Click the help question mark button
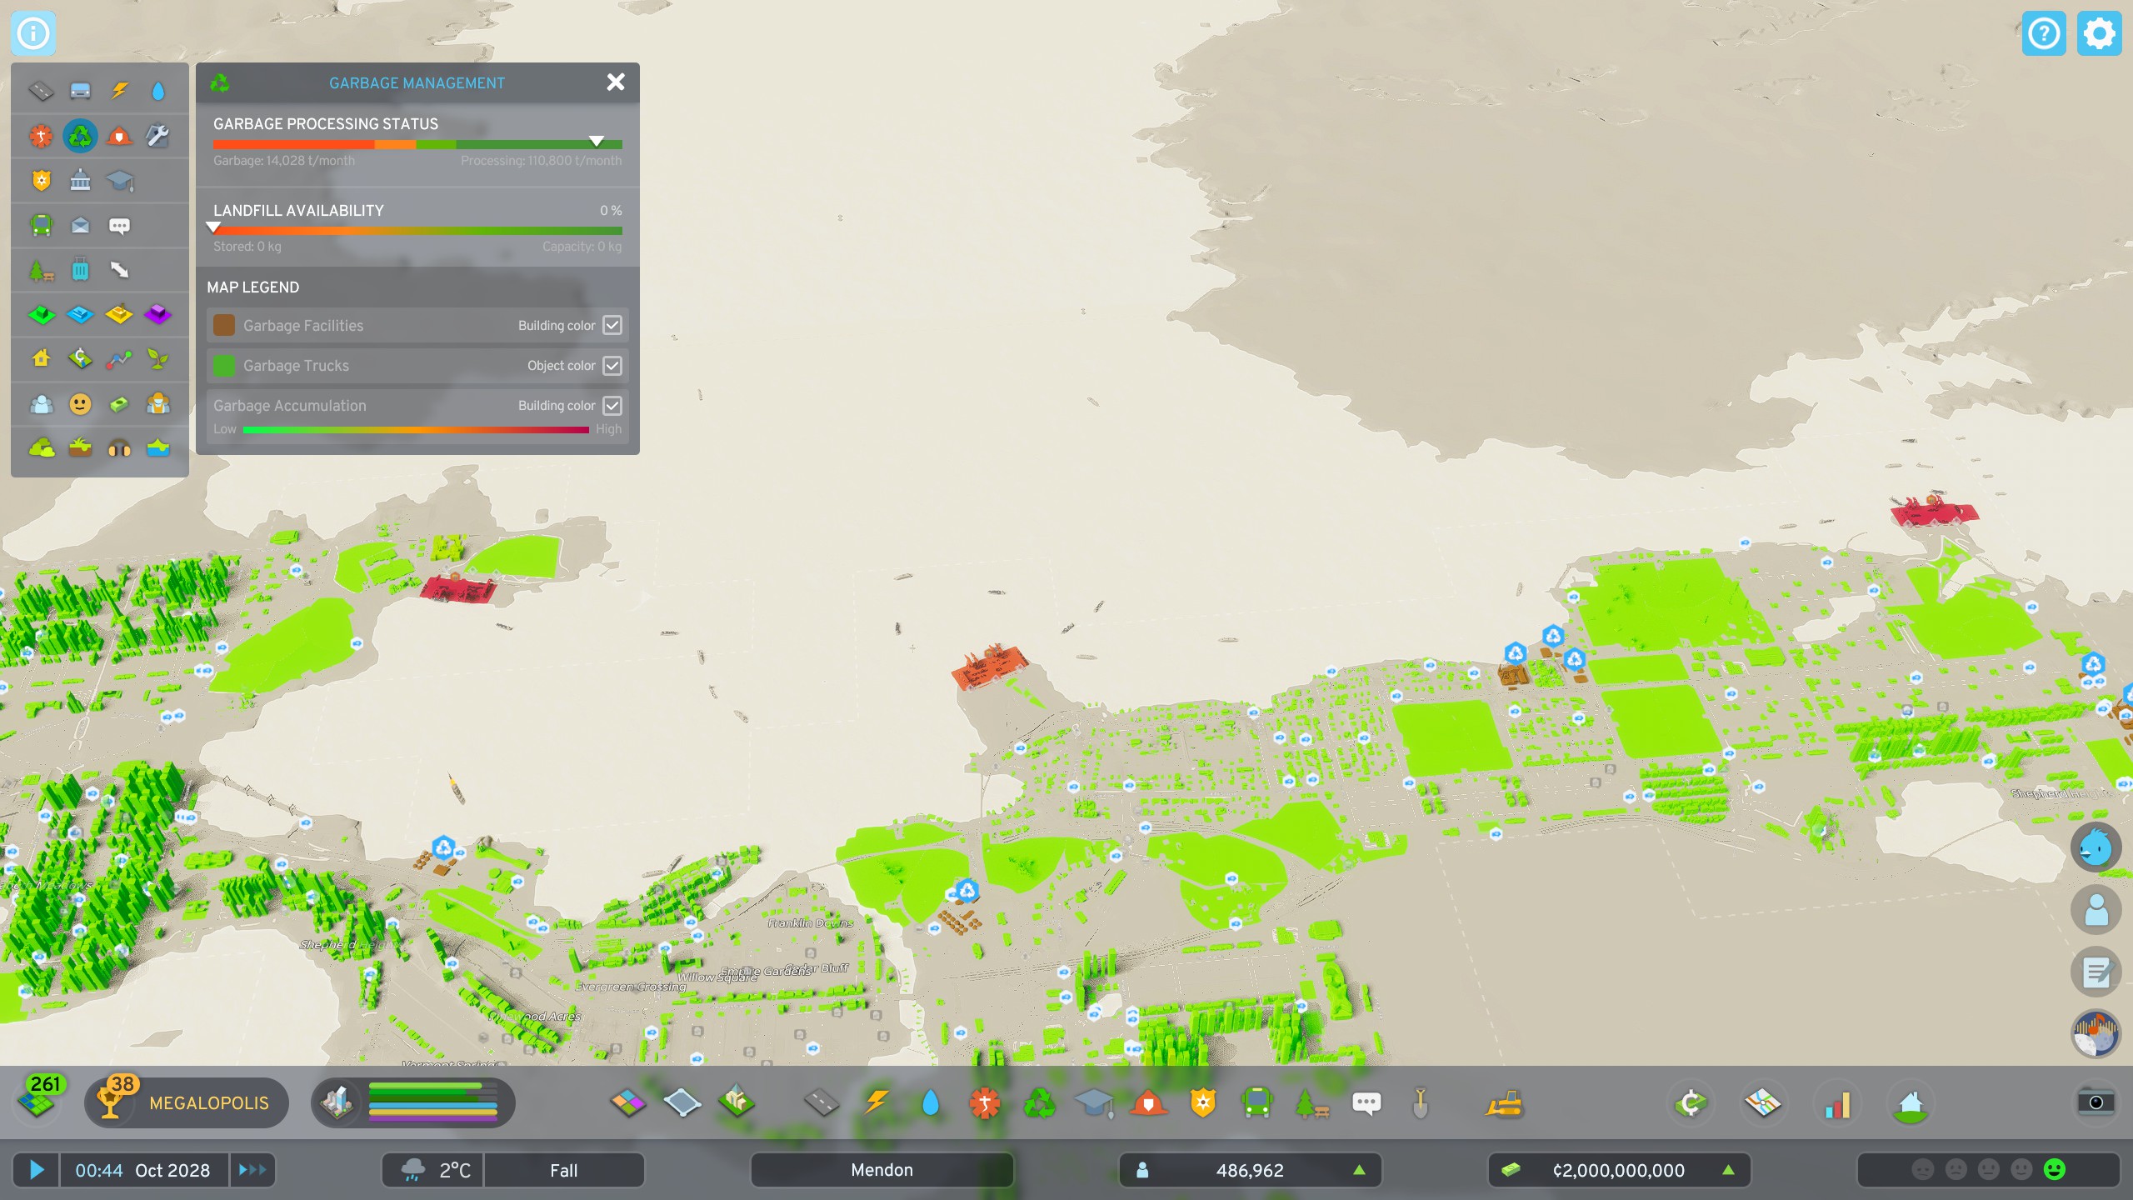This screenshot has height=1200, width=2133. pyautogui.click(x=2044, y=33)
